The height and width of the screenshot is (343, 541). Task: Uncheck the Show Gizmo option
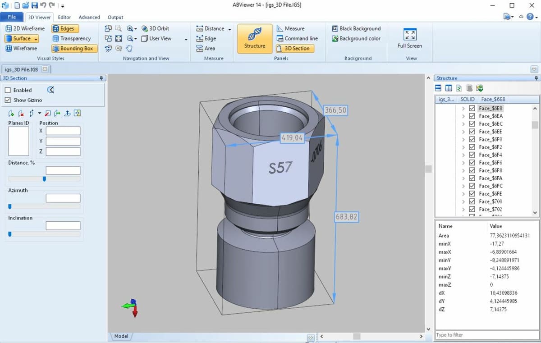coord(8,100)
